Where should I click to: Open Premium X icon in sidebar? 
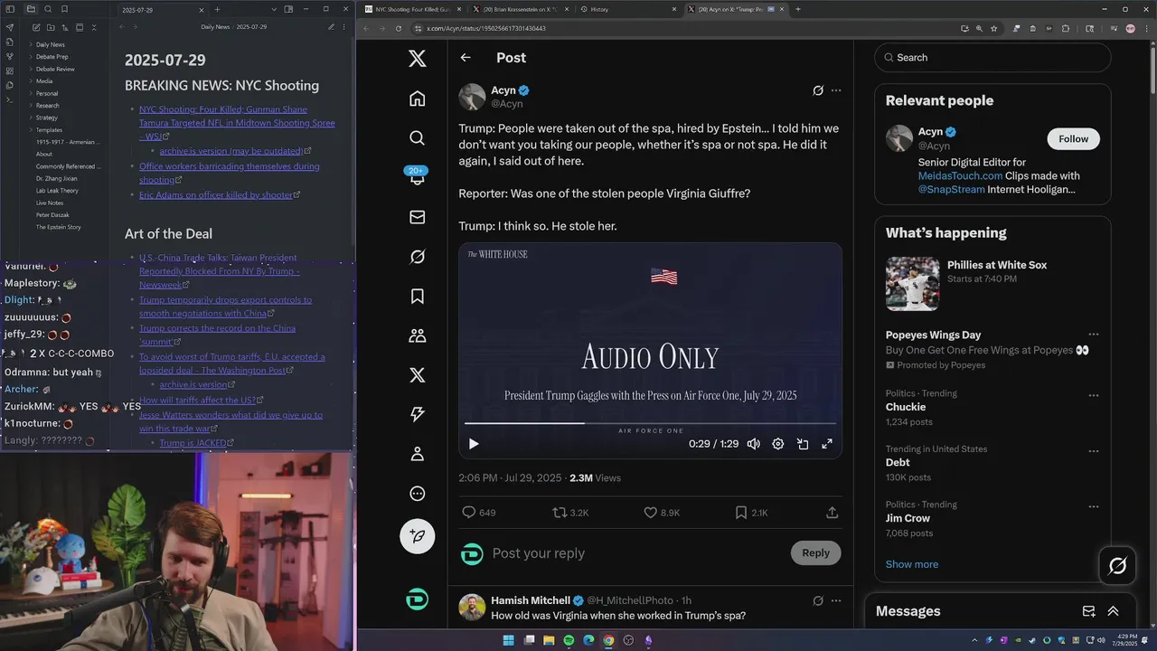[417, 375]
